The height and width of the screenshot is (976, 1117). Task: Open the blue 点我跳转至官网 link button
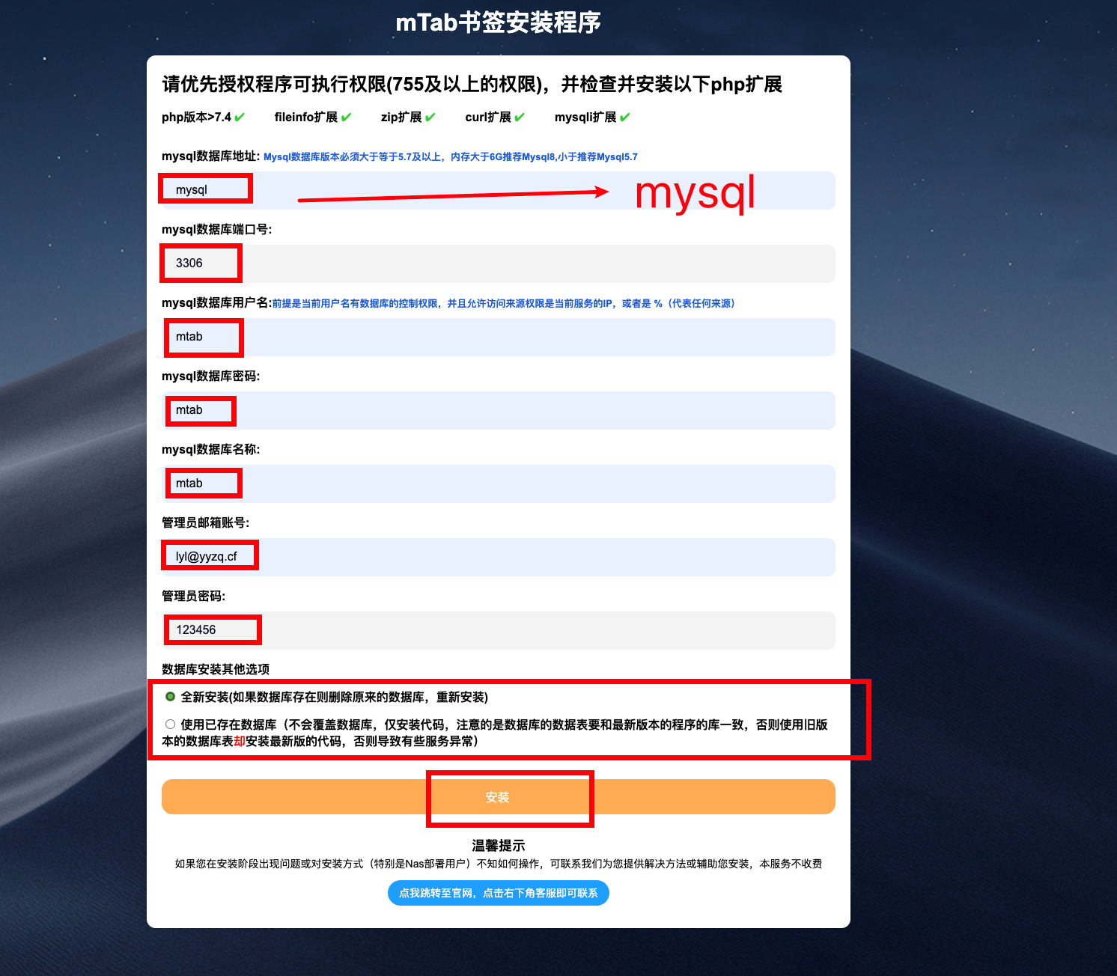(498, 893)
